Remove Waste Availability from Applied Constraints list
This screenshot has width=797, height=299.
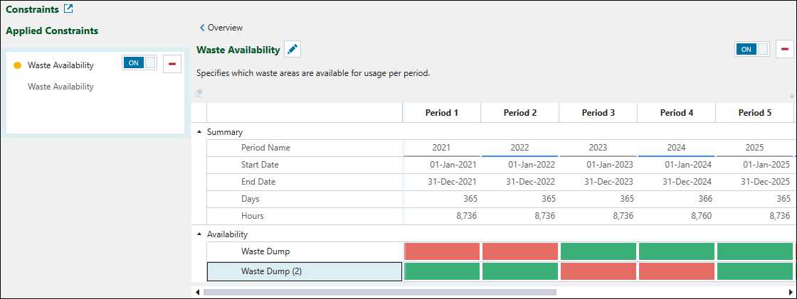click(x=171, y=64)
